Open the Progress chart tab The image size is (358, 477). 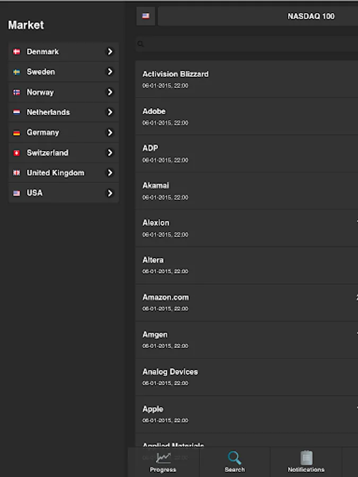click(163, 461)
